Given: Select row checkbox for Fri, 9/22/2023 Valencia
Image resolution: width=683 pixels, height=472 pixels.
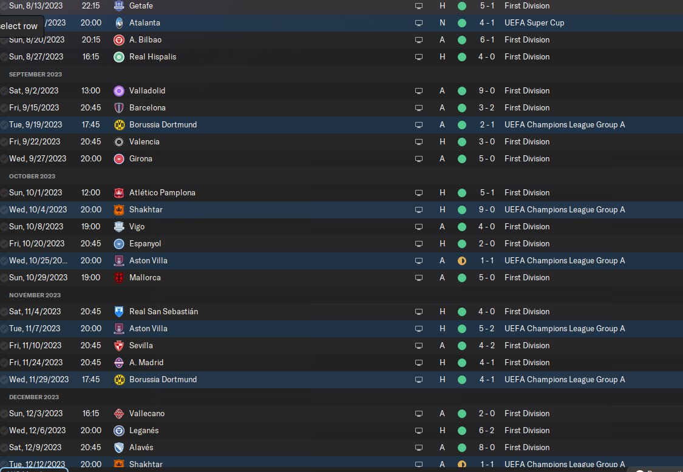Looking at the screenshot, I should [x=4, y=142].
